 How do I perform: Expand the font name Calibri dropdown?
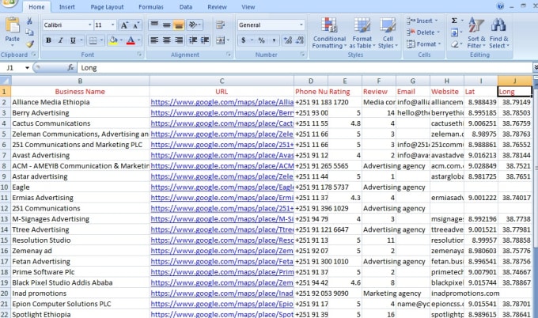[x=87, y=25]
